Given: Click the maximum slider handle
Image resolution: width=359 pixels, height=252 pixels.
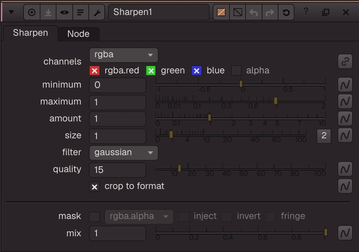Looking at the screenshot, I should coord(276,101).
